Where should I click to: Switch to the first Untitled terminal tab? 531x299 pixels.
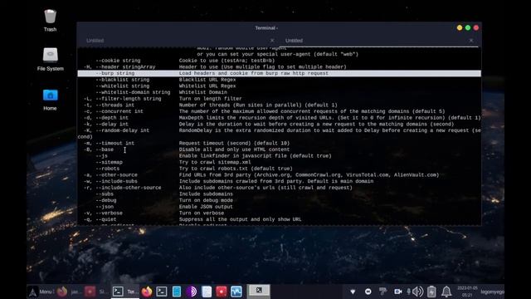click(95, 41)
